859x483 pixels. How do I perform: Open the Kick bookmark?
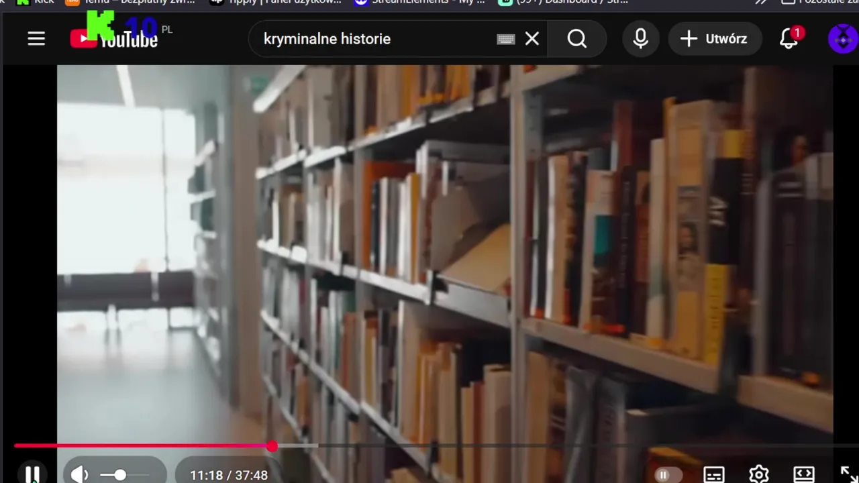[35, 2]
